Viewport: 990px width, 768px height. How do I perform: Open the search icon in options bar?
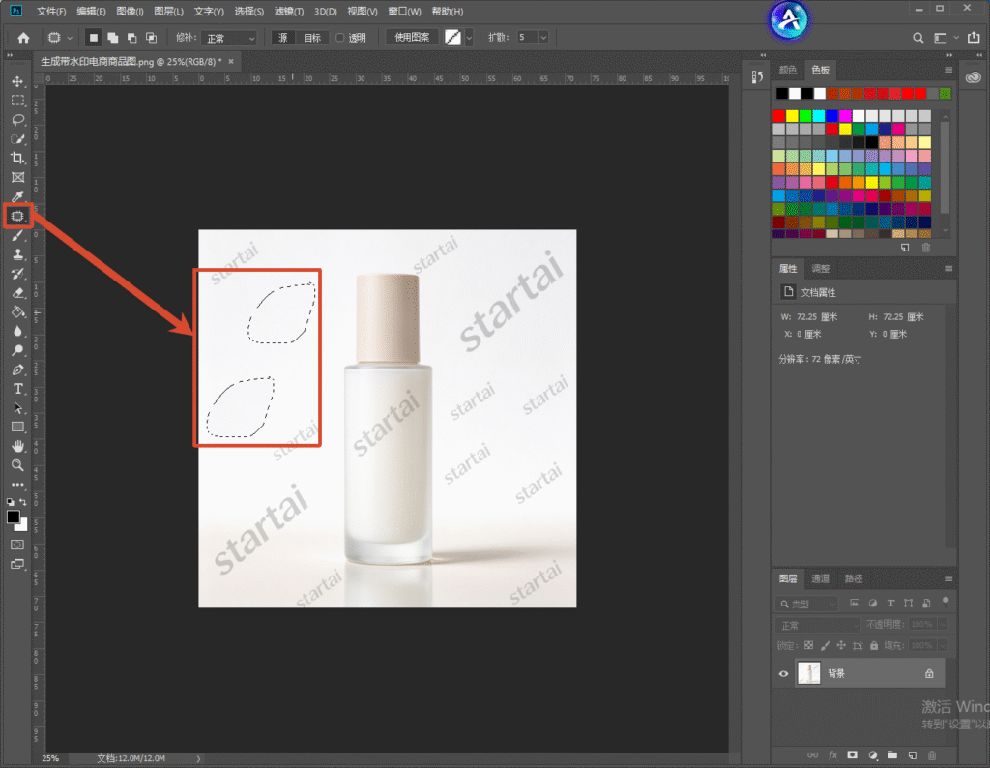(x=918, y=38)
